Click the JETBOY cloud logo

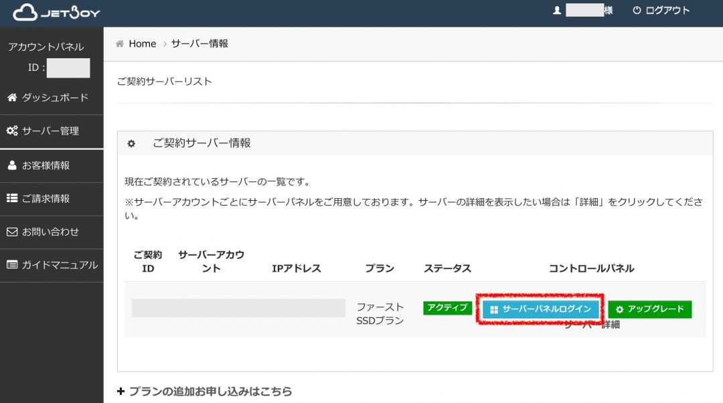[x=27, y=12]
